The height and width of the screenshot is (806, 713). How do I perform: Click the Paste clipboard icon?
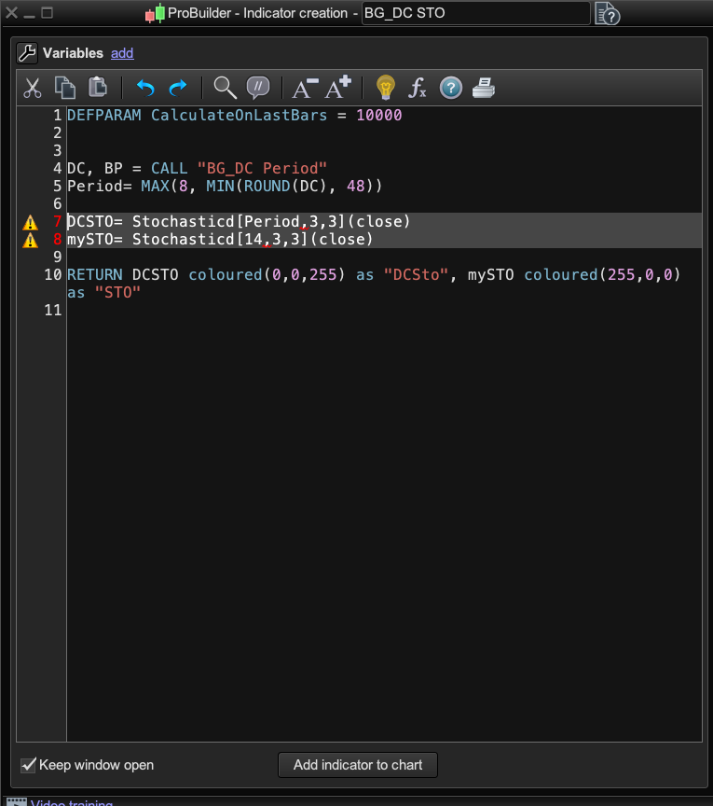click(97, 88)
